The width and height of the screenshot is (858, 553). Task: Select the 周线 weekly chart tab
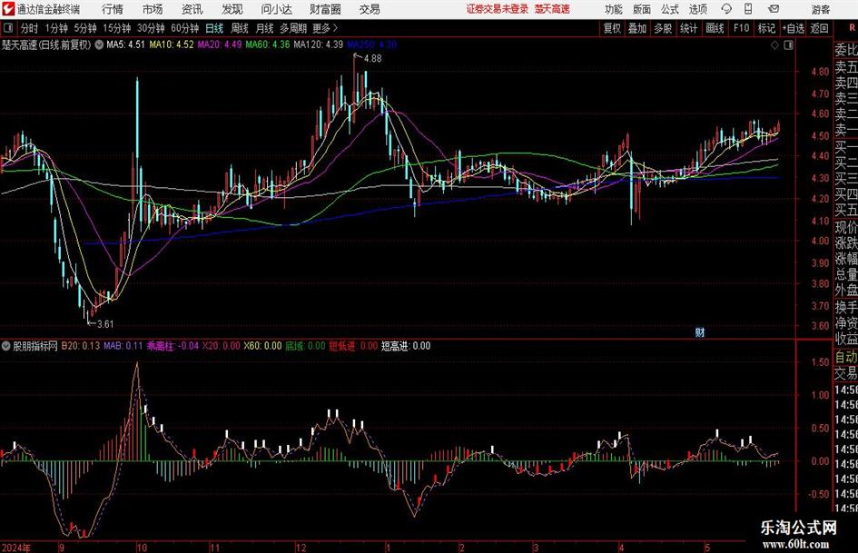pos(240,28)
